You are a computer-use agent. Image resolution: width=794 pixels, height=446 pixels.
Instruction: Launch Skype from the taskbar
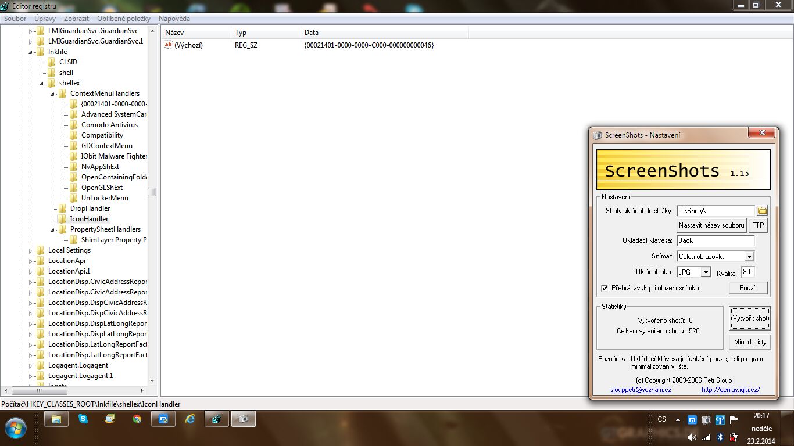pos(83,419)
